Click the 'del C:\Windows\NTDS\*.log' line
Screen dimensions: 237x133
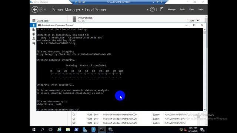pos(58,43)
